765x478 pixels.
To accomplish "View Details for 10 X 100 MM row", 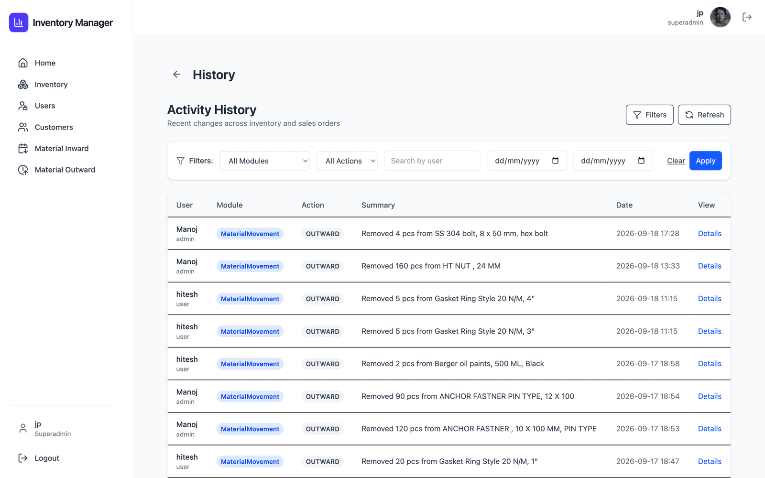I will tap(710, 429).
